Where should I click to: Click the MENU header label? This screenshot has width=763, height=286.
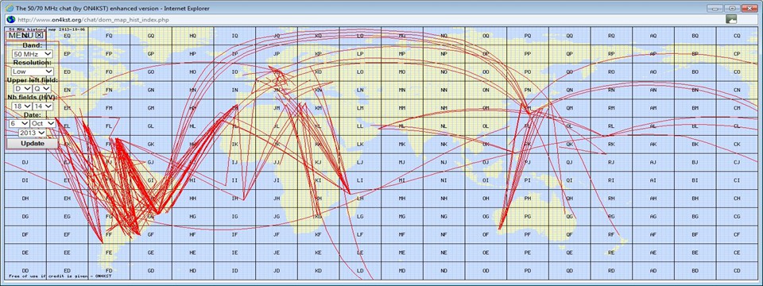21,35
